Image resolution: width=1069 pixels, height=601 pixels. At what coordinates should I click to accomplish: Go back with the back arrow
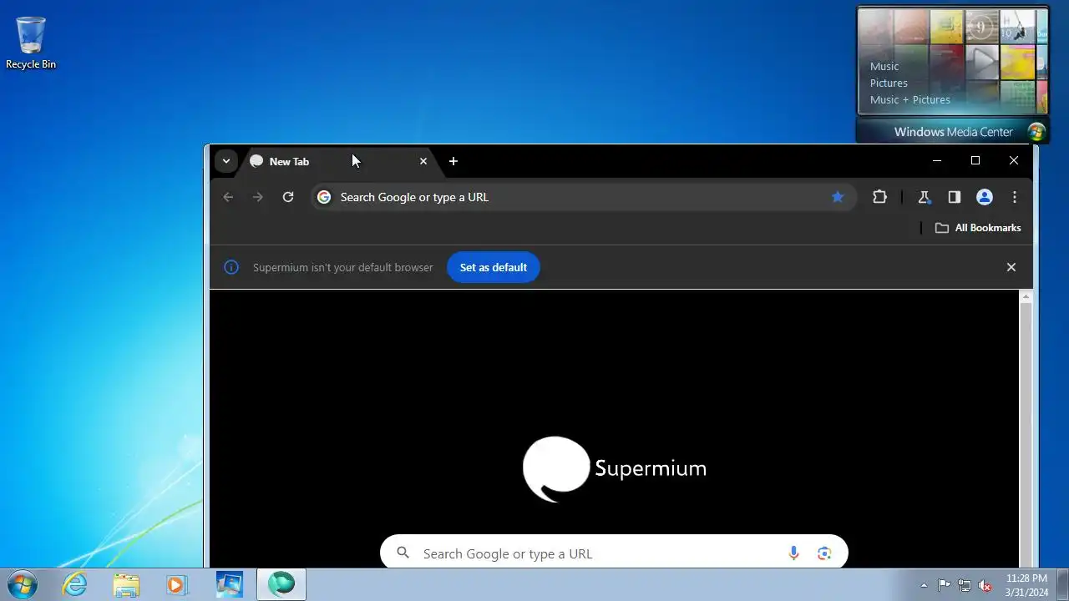pos(228,197)
